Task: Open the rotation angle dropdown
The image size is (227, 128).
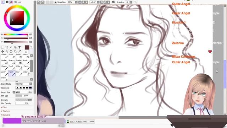Action: click(98, 2)
